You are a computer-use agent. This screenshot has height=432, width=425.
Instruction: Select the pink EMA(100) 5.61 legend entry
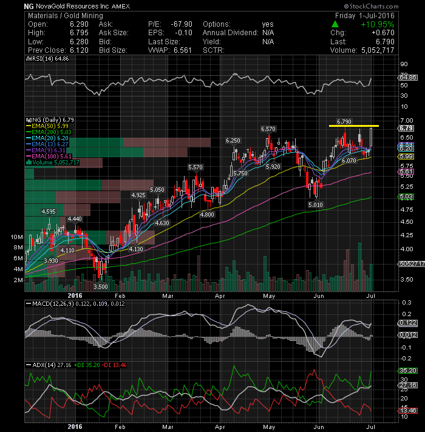tap(49, 156)
